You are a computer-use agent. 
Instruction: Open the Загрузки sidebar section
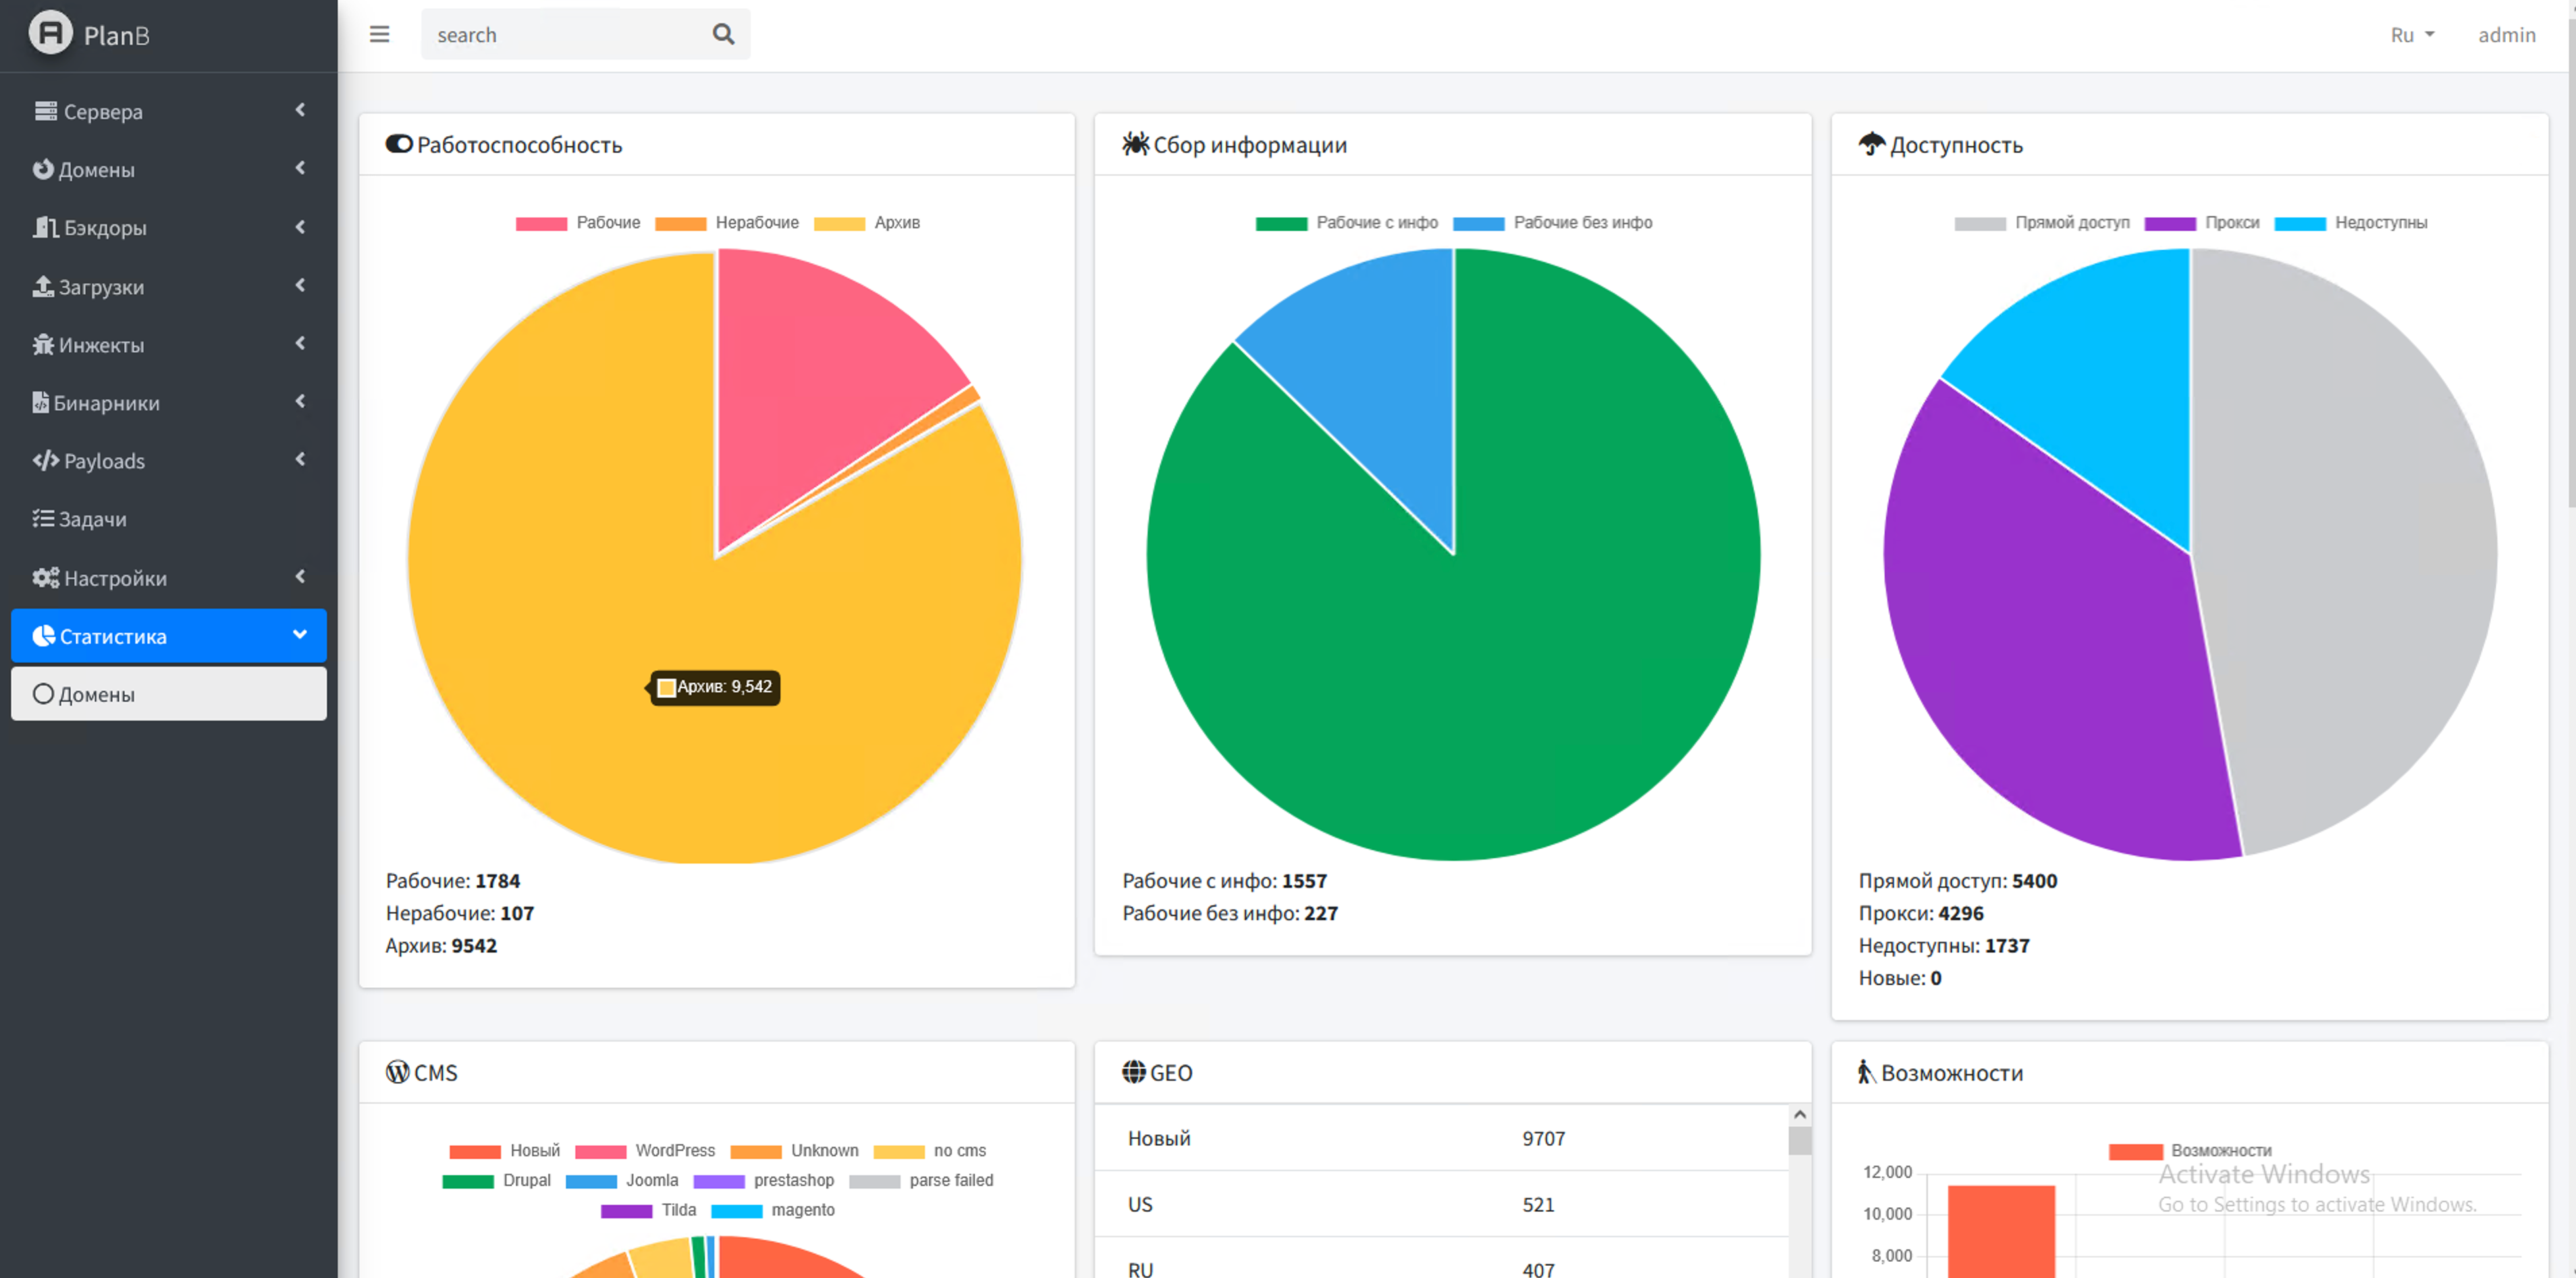tap(100, 287)
